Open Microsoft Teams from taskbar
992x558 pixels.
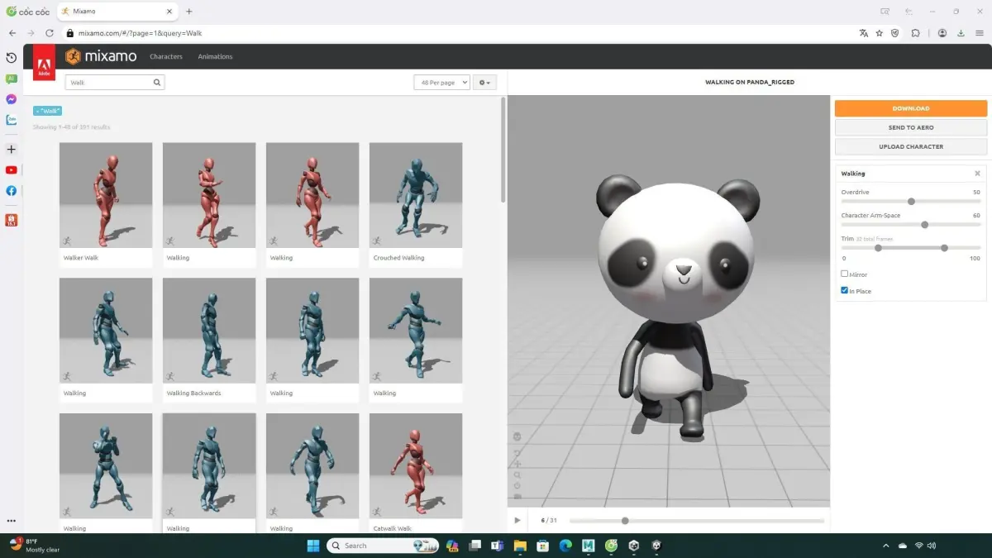(x=498, y=546)
